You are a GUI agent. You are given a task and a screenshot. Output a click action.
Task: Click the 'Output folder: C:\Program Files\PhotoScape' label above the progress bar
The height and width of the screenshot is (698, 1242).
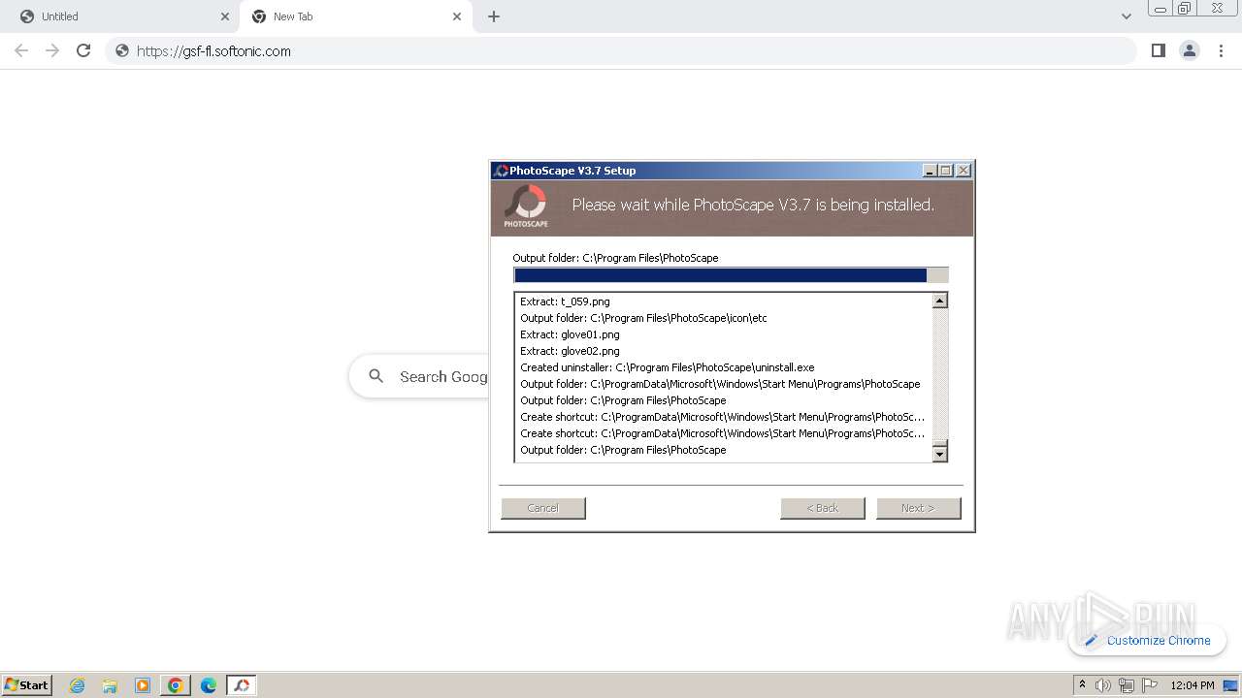coord(616,258)
